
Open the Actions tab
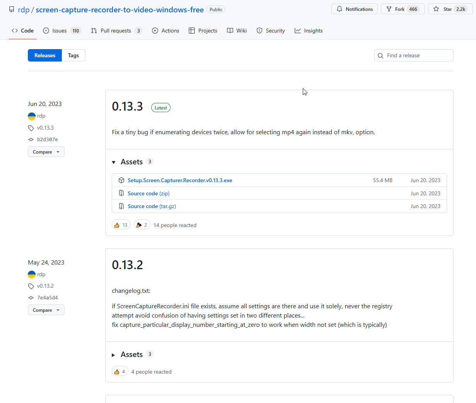(165, 31)
